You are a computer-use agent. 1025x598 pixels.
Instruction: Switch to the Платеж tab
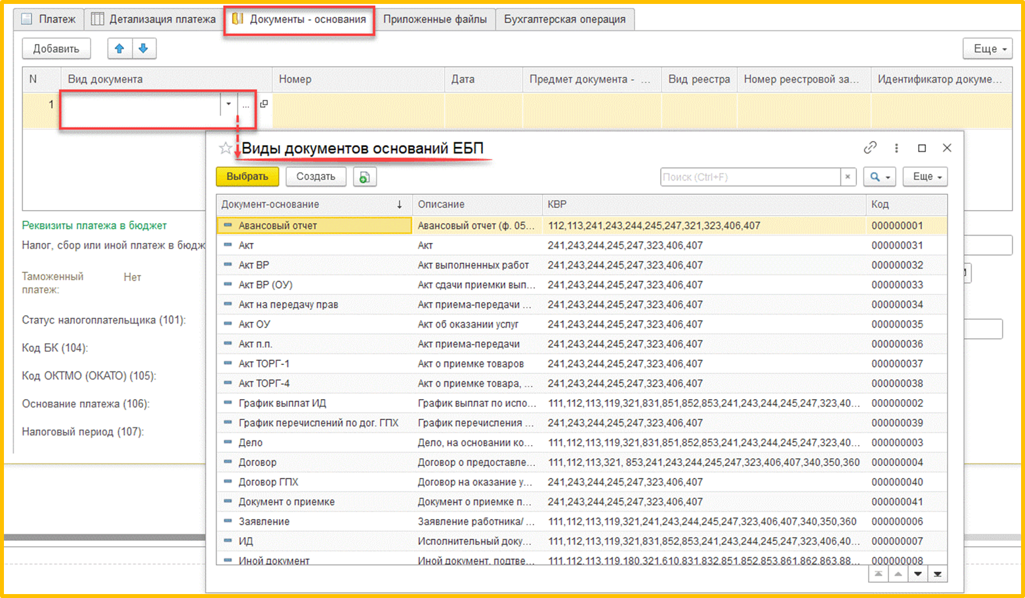49,19
